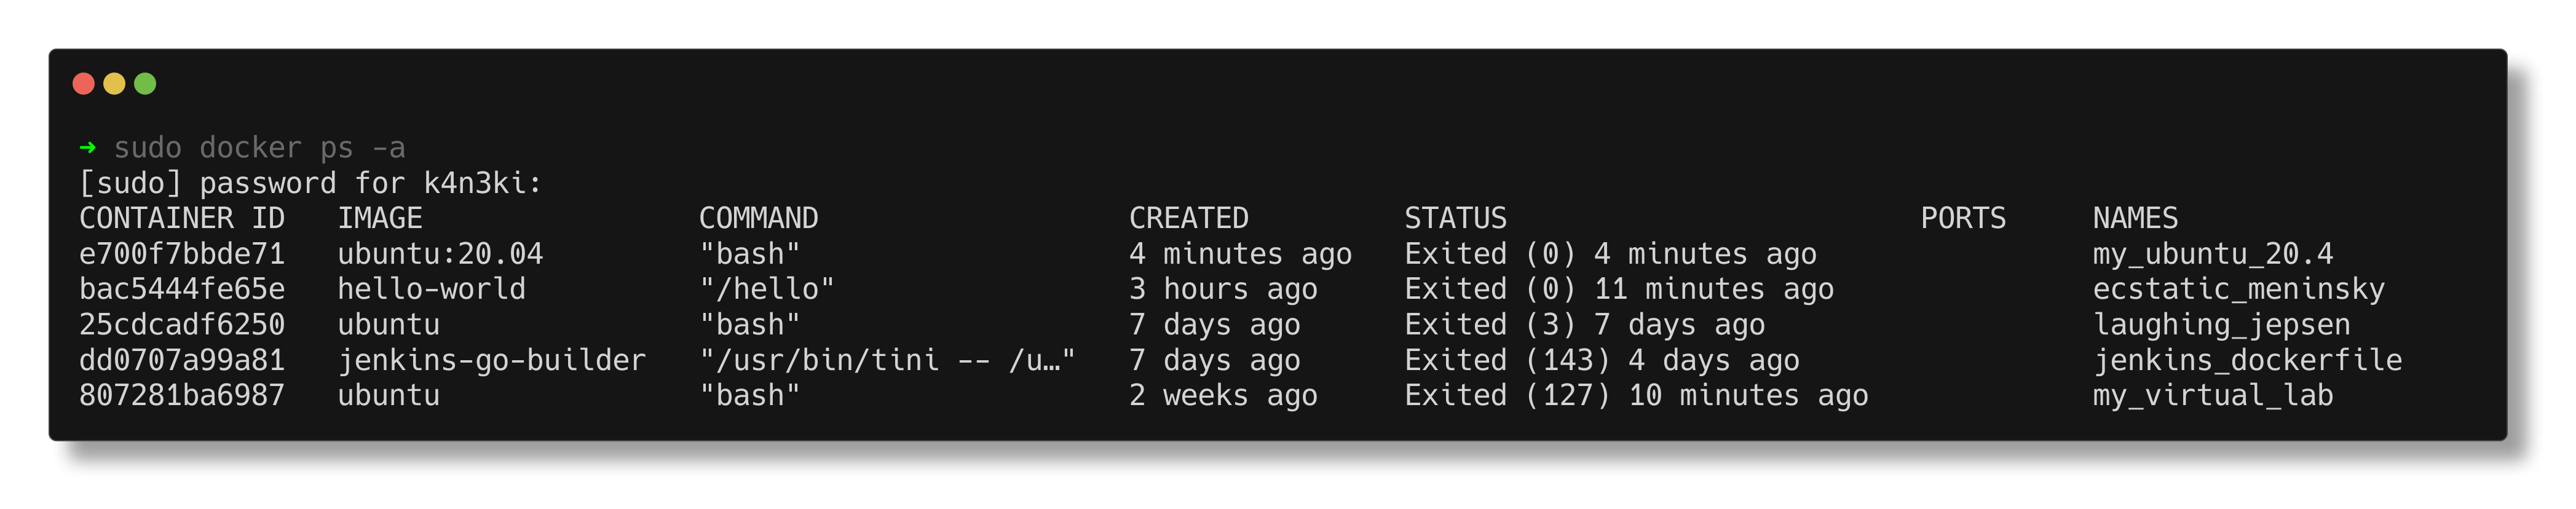Click the hello-world image name
This screenshot has height=509, width=2576.
pyautogui.click(x=432, y=289)
